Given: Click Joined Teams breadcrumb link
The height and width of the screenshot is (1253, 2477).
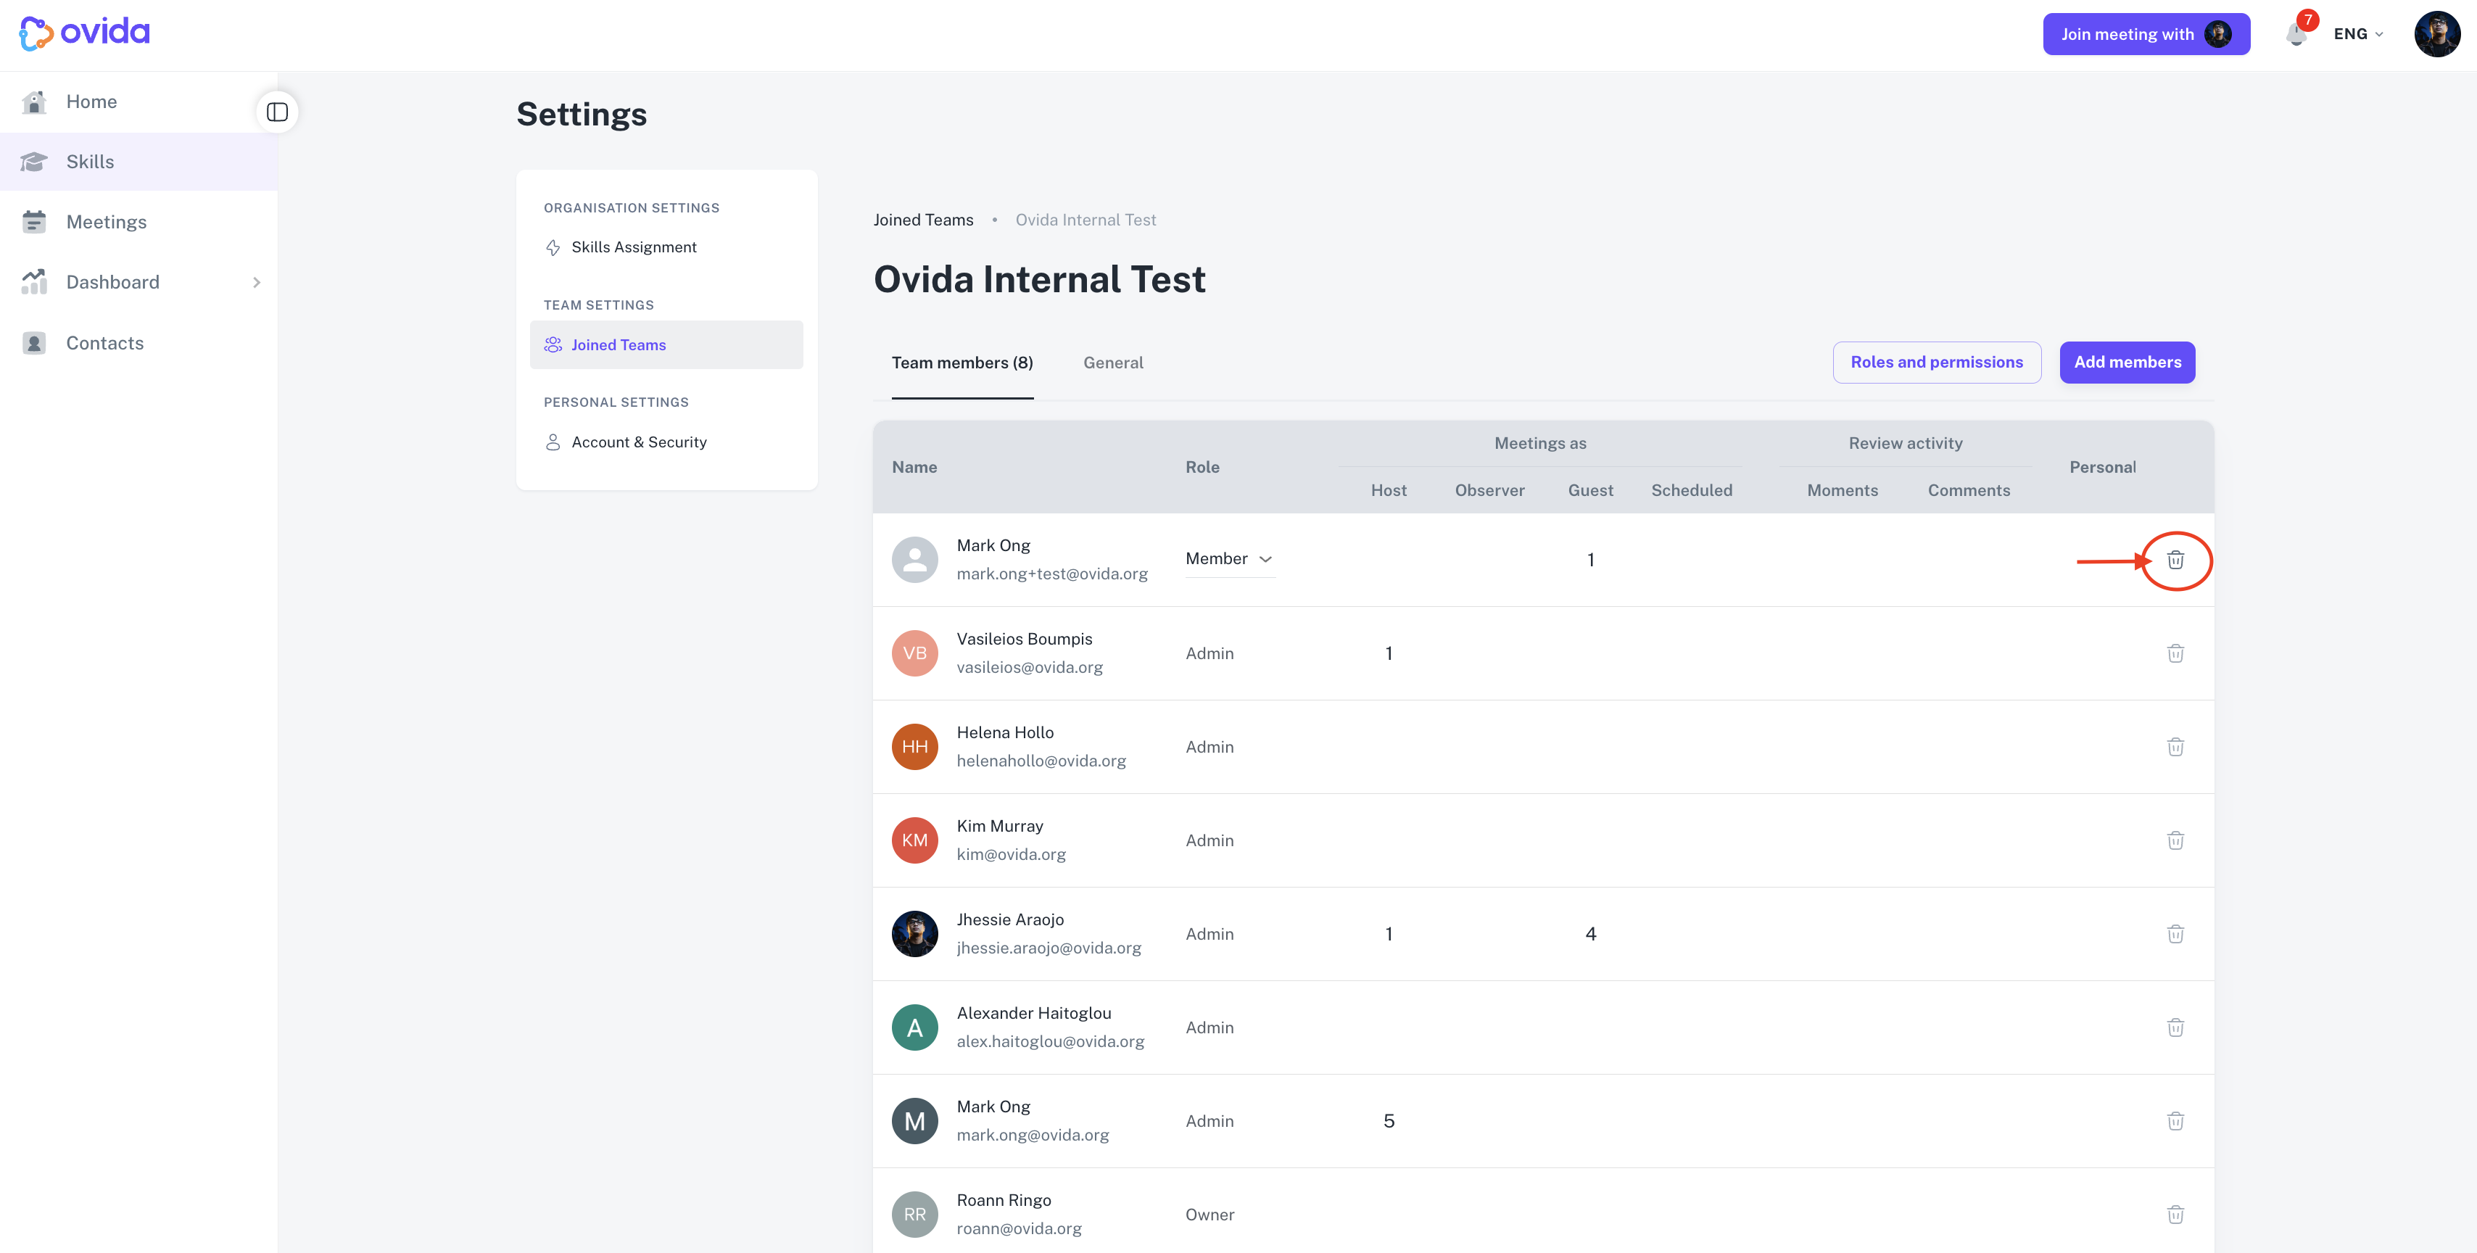Looking at the screenshot, I should pyautogui.click(x=923, y=220).
